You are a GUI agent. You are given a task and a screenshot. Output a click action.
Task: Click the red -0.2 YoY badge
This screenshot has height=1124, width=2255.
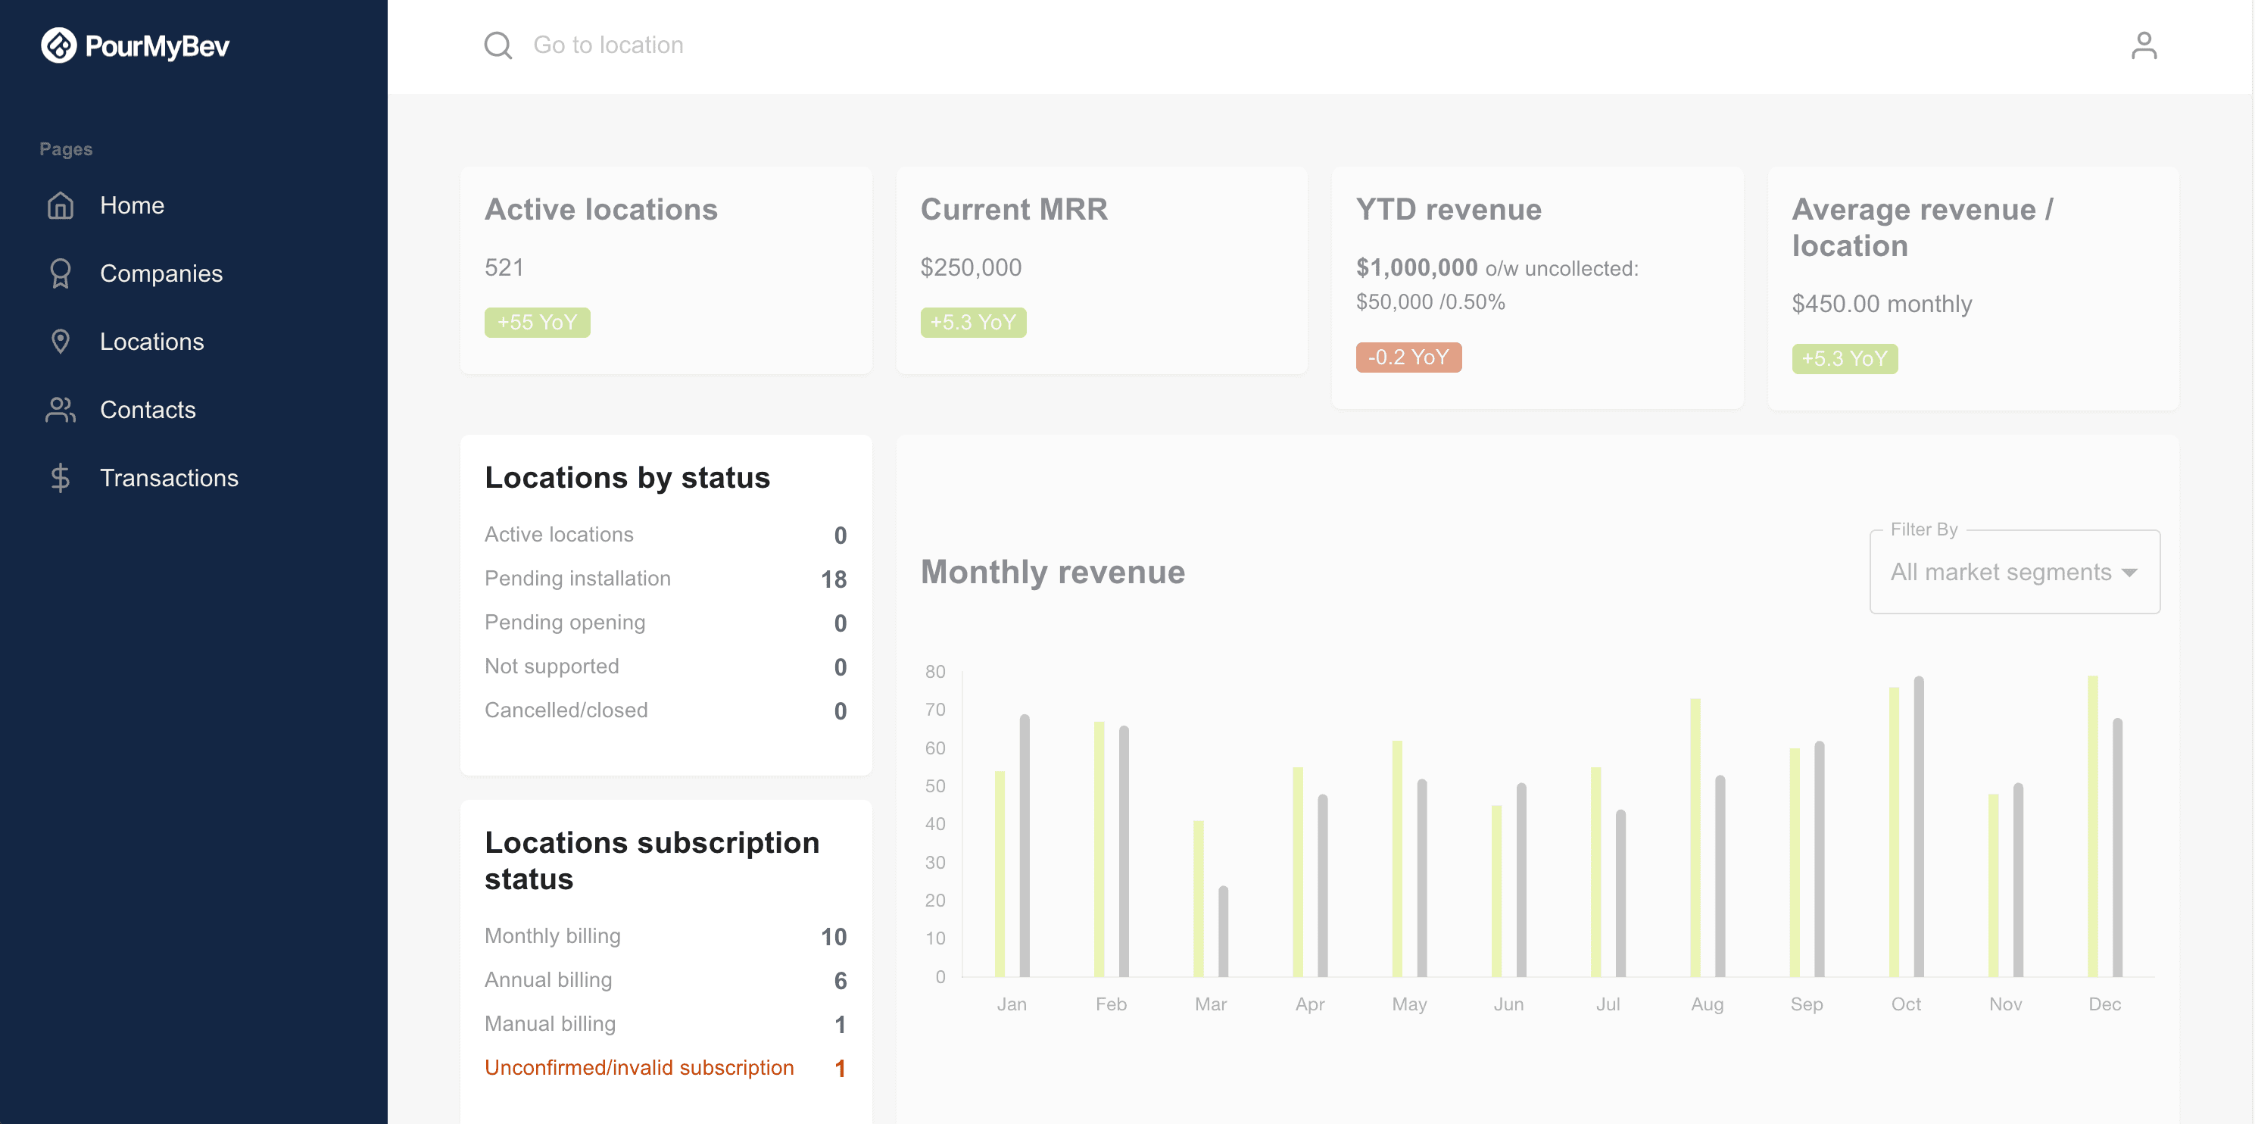[x=1408, y=358]
